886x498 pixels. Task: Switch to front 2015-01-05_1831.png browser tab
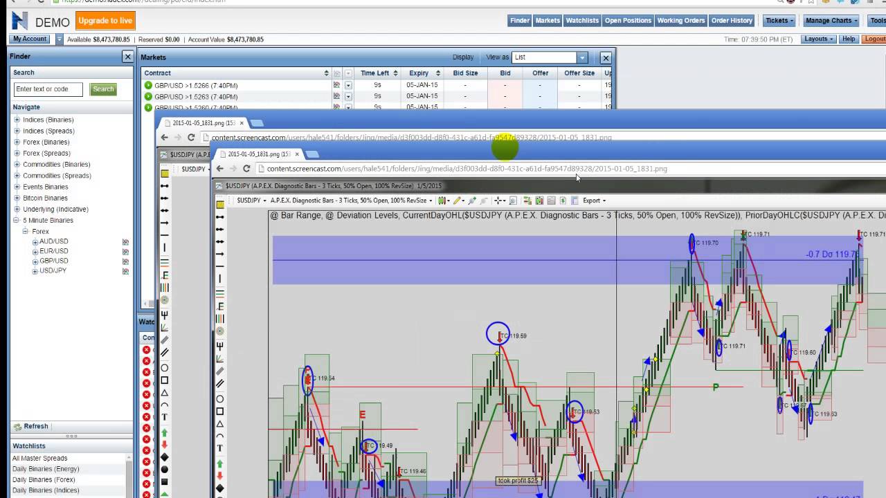click(259, 154)
